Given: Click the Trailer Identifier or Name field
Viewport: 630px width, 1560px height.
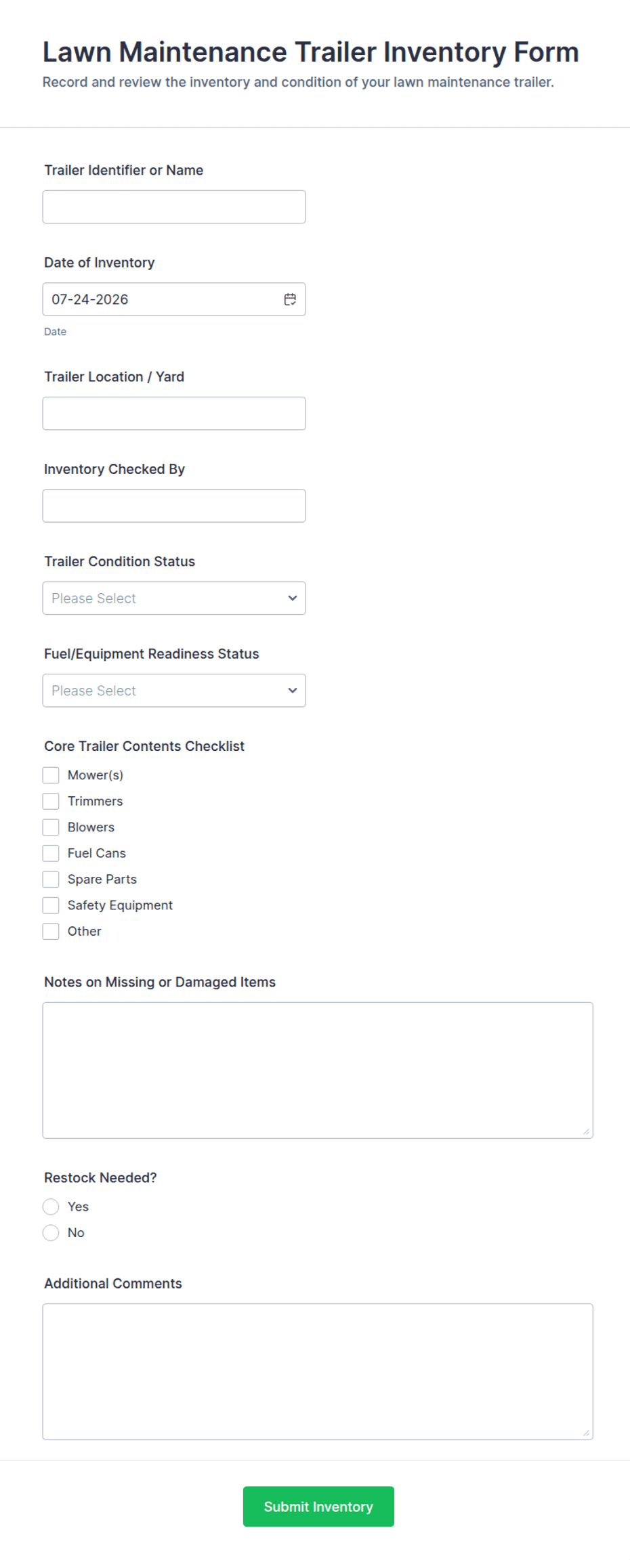Looking at the screenshot, I should [x=174, y=207].
